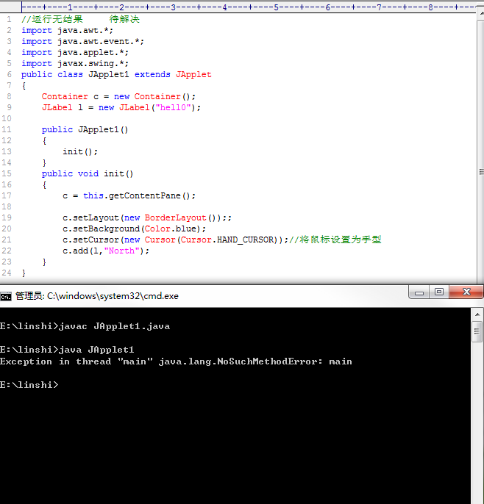Click 'HAND_CURSOR' constant on line 21
The image size is (484, 504).
pos(245,240)
